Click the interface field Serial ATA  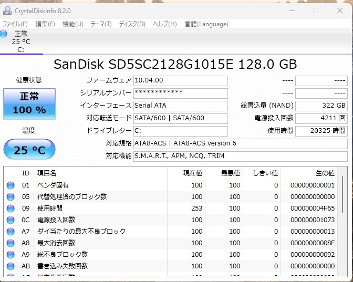181,106
